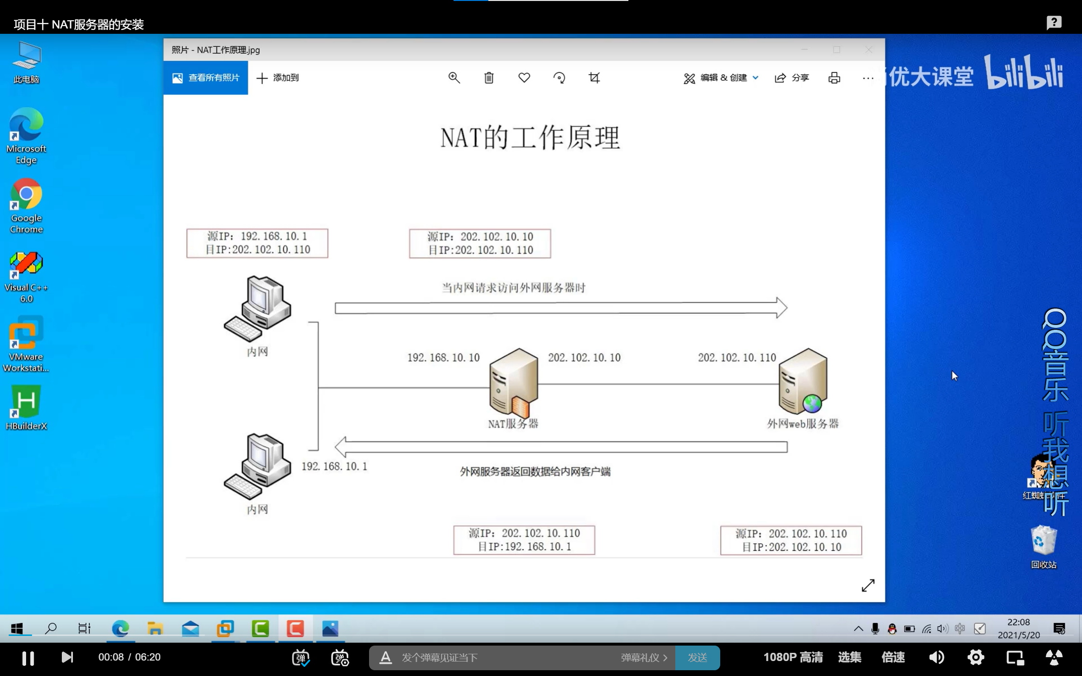Click the zoom magnifier icon in Photos
The image size is (1082, 676).
(454, 78)
